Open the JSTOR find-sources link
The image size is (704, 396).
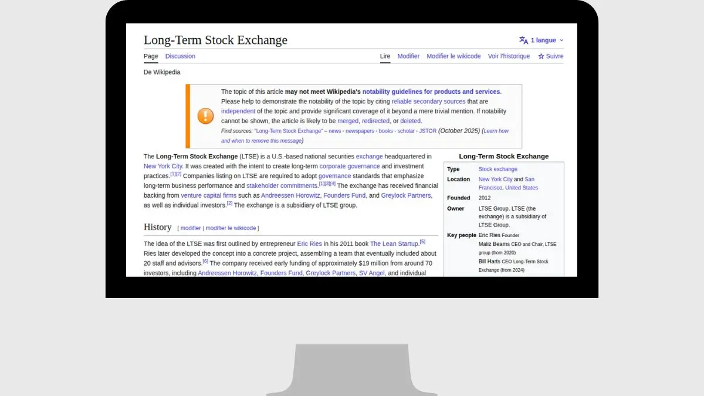[428, 131]
